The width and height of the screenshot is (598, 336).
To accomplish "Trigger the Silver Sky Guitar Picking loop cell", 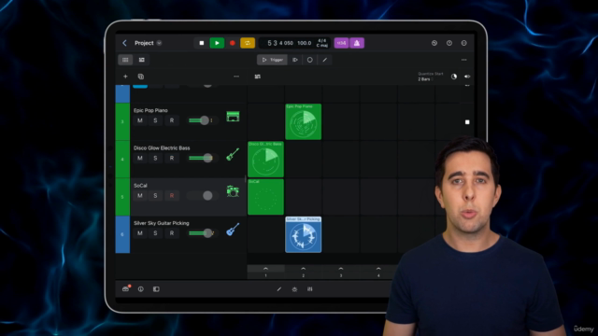I will (x=303, y=234).
